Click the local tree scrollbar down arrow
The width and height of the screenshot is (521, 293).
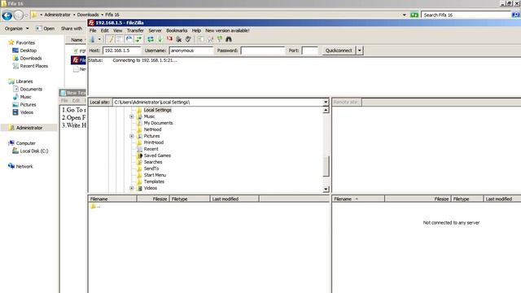pyautogui.click(x=326, y=189)
